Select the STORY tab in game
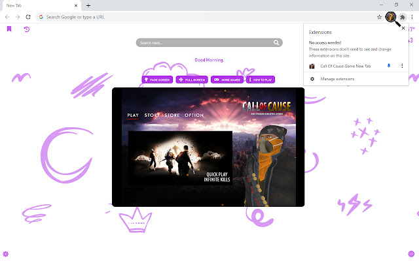 click(x=152, y=115)
